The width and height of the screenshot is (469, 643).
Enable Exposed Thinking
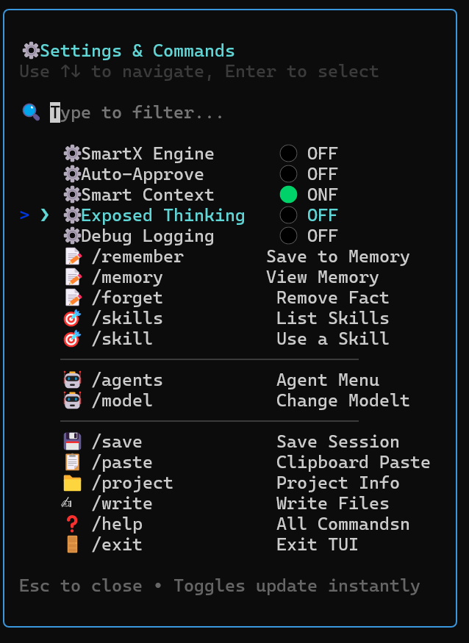coord(290,215)
